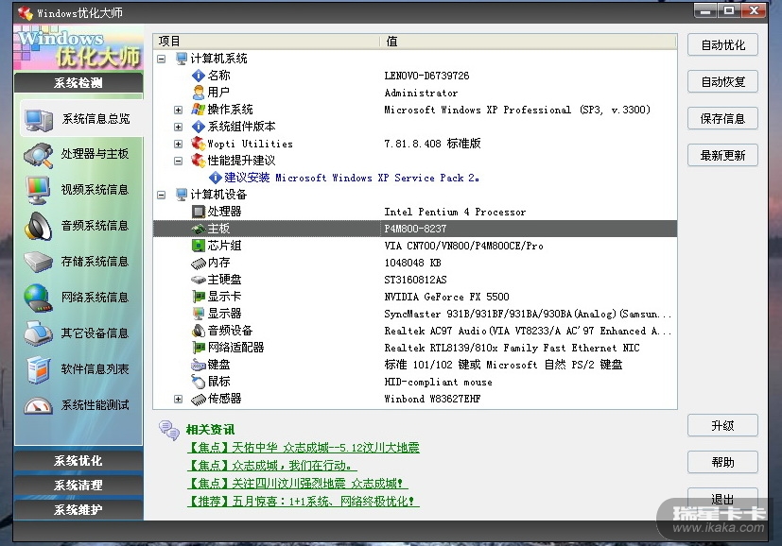Viewport: 782px width, 546px height.
Task: Click the 芯片组 green icon
Action: pyautogui.click(x=199, y=246)
